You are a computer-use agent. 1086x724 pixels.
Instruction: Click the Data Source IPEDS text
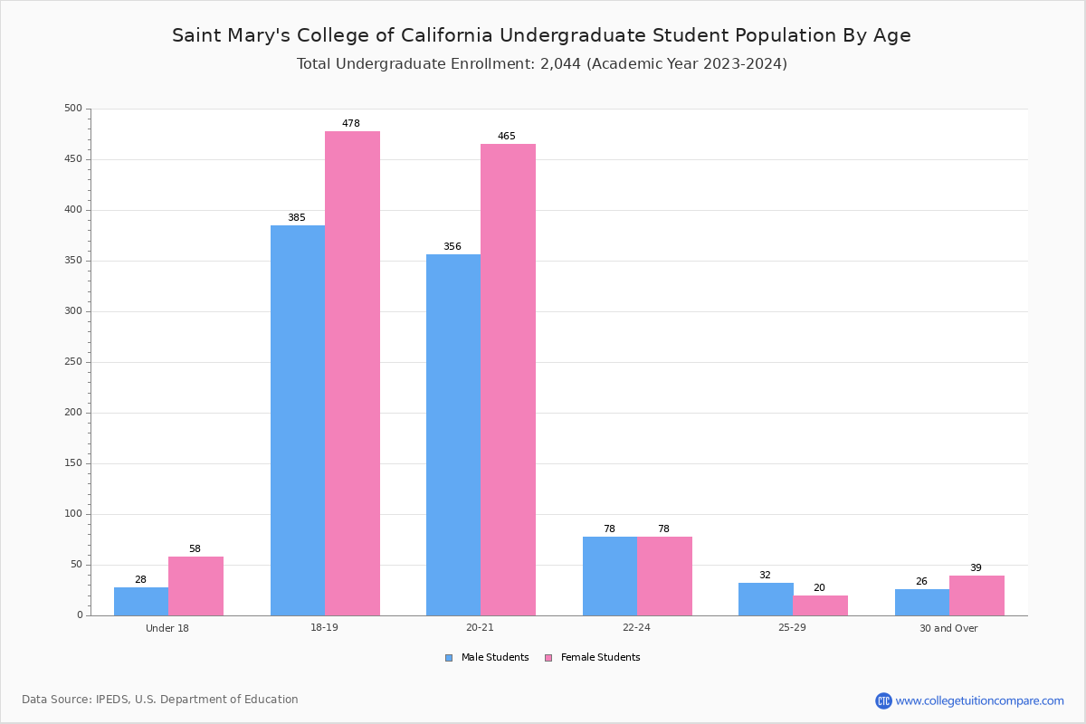click(x=160, y=700)
